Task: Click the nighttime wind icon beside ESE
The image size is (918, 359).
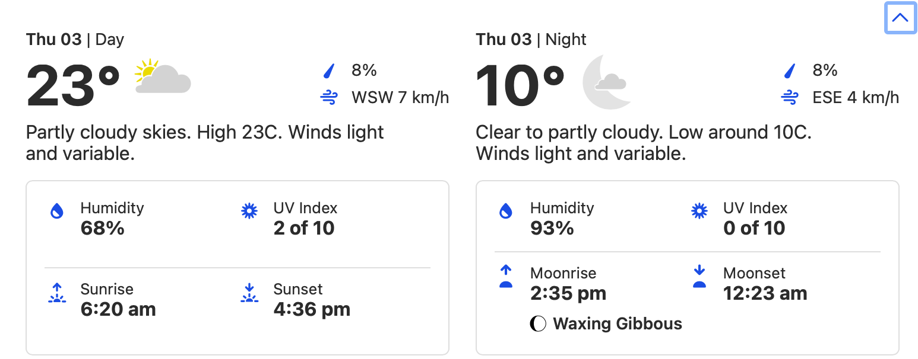Action: click(790, 98)
